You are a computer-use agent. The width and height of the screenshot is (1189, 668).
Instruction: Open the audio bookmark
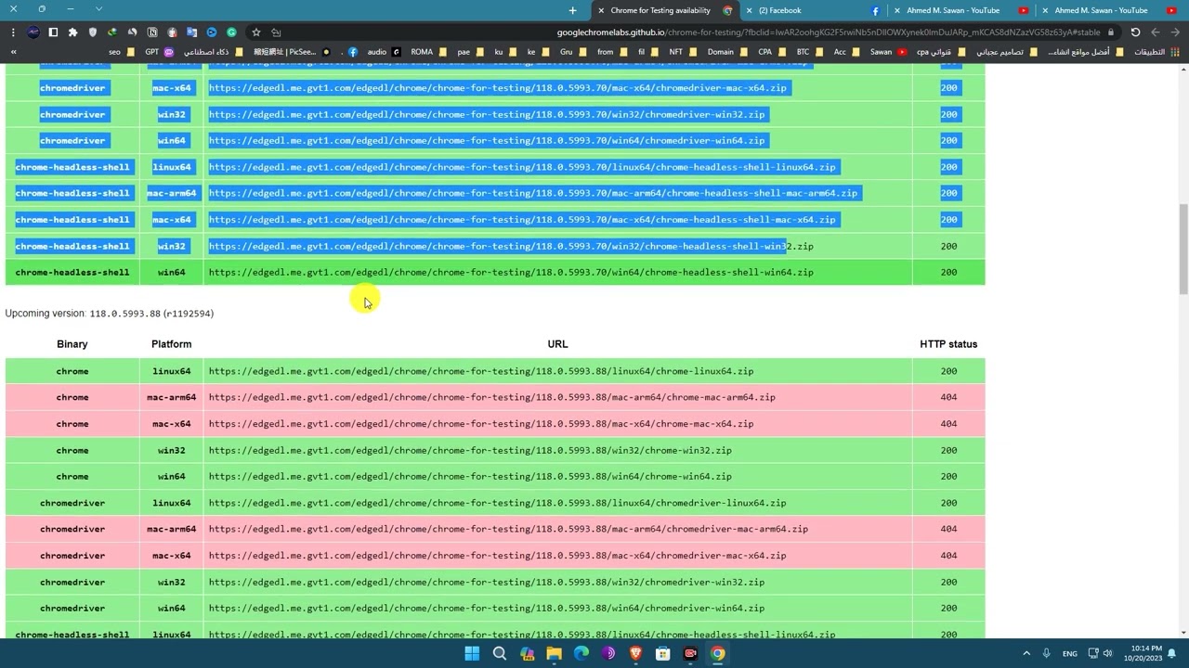coord(383,52)
